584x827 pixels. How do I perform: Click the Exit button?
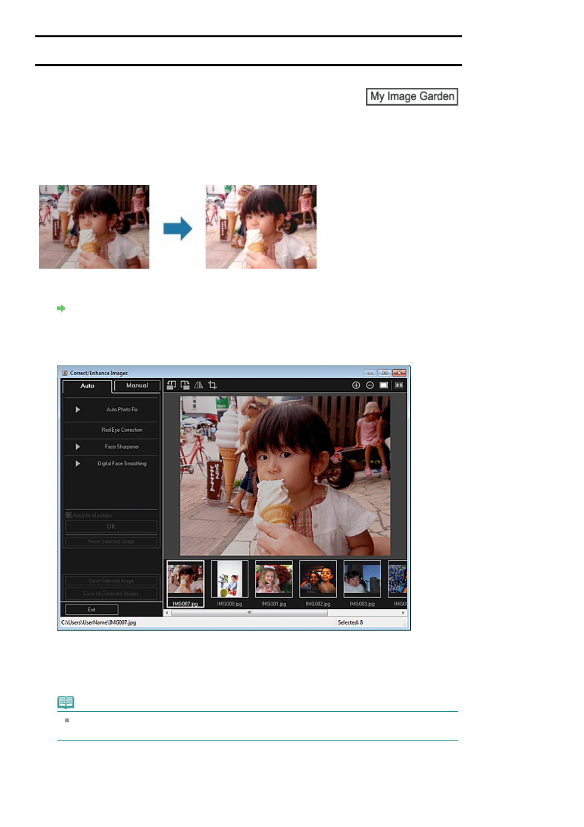point(92,609)
